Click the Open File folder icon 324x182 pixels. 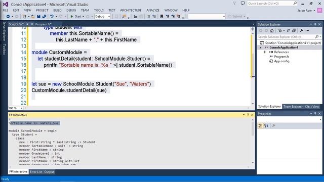pos(33,16)
